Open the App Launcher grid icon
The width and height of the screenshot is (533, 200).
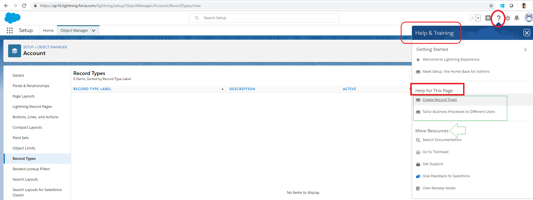[x=10, y=30]
